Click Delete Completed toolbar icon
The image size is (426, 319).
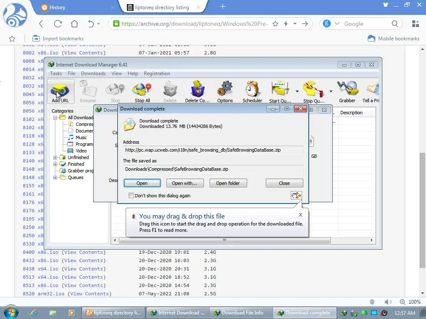coord(197,91)
